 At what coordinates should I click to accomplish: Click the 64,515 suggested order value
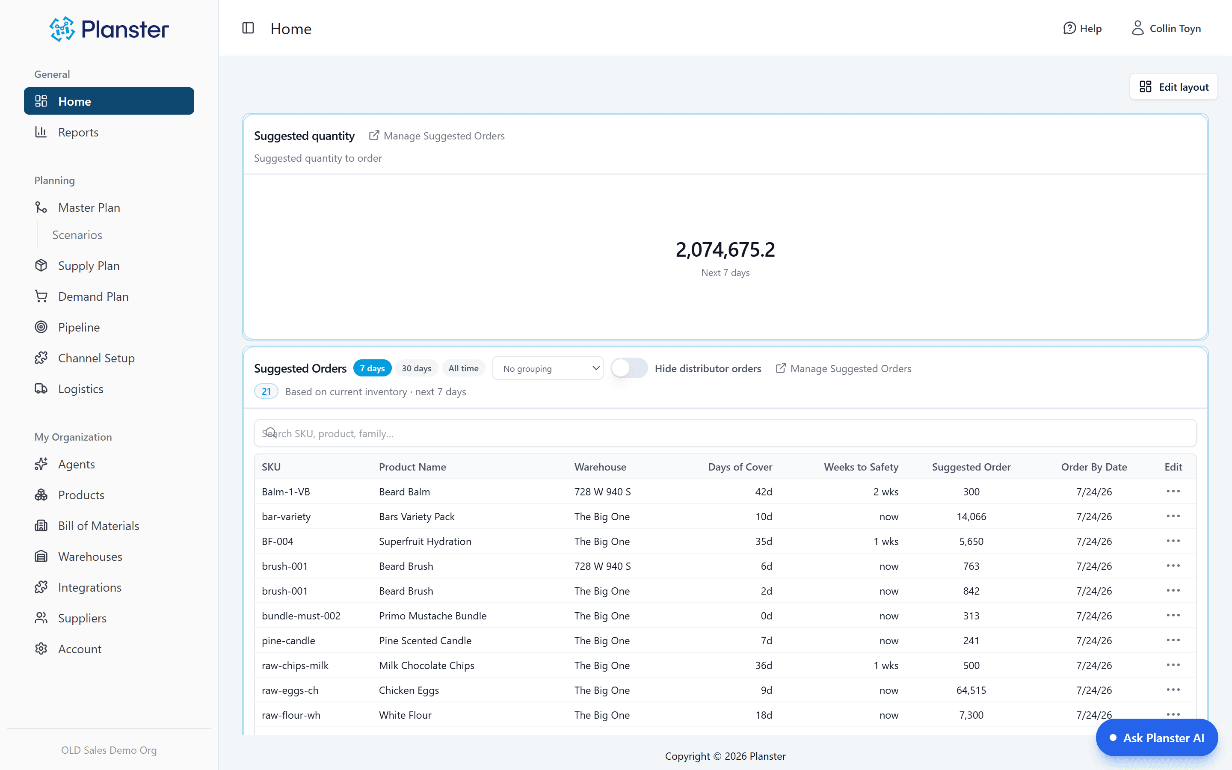tap(971, 690)
